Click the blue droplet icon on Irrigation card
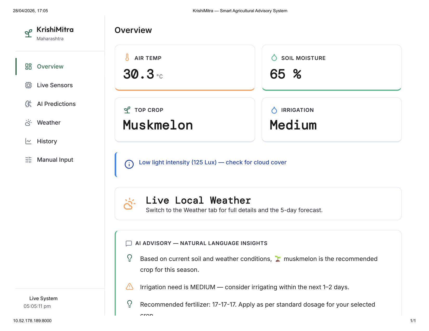The height and width of the screenshot is (331, 429). coord(274,110)
